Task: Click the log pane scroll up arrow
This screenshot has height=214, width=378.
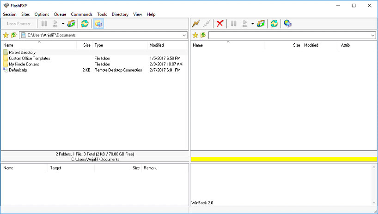Action: click(374, 167)
